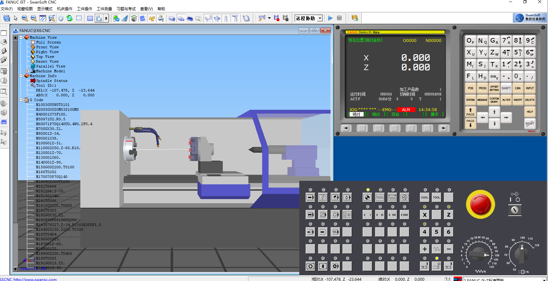Click the reference point return mode button
This screenshot has width=548, height=281.
[367, 197]
